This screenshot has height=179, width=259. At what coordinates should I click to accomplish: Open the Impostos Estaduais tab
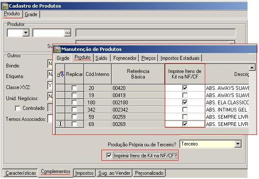180,58
